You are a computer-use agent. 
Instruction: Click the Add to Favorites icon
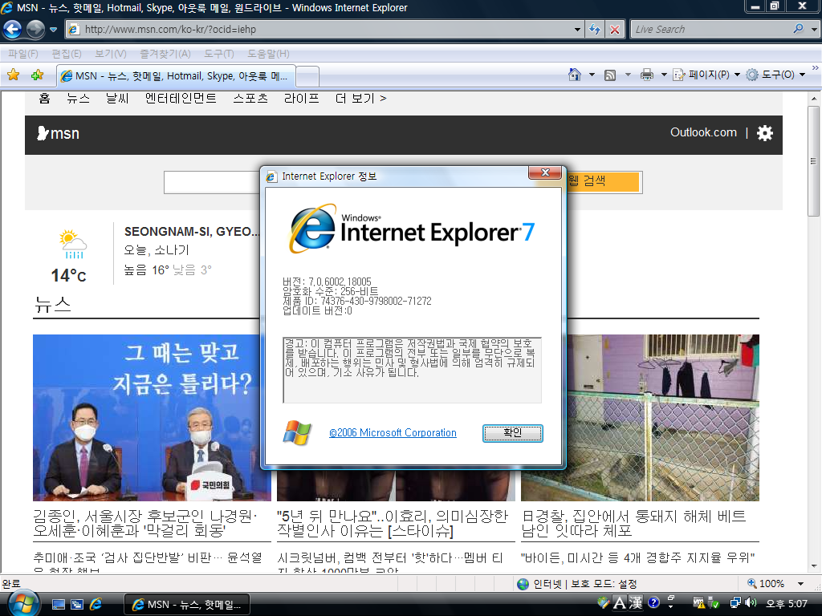click(x=37, y=75)
